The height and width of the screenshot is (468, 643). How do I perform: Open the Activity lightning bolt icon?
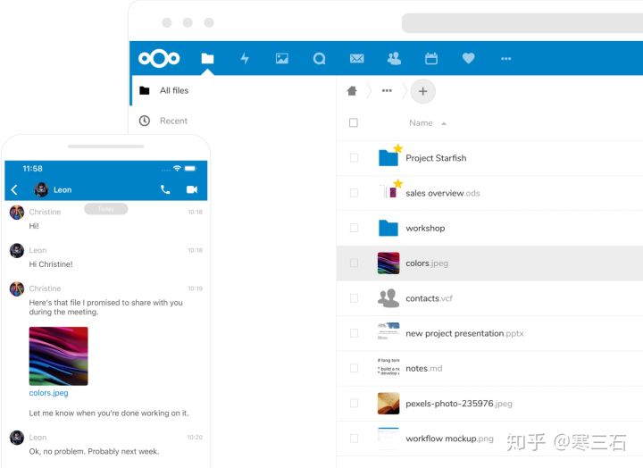point(245,59)
